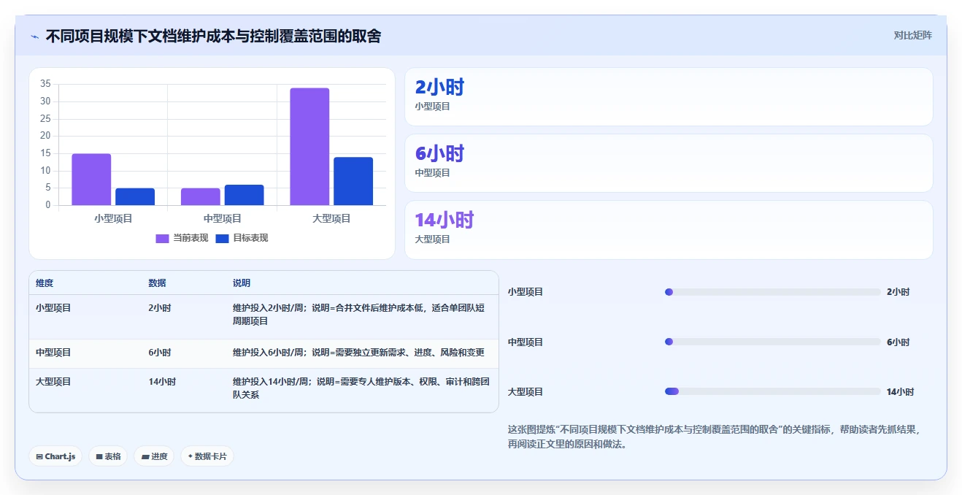
Task: Click the 小型项目 chart axis label
Action: 113,218
